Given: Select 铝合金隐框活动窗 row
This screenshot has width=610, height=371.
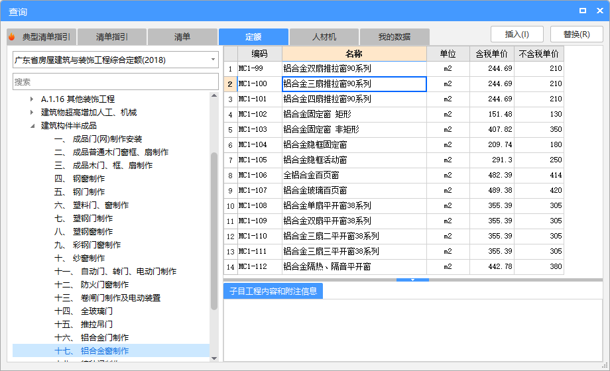Looking at the screenshot, I should (x=394, y=160).
